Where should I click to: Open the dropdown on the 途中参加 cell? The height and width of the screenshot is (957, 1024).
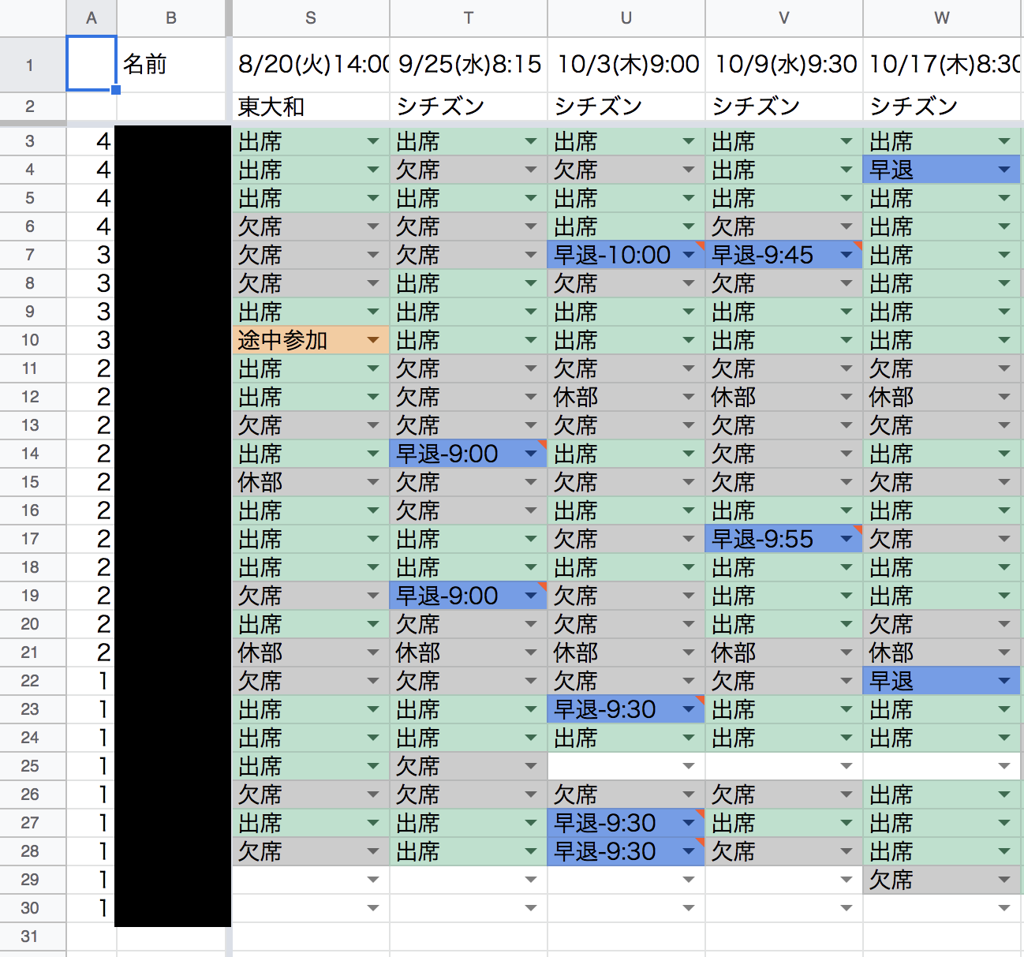[x=373, y=340]
